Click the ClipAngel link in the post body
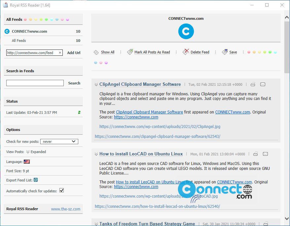This screenshot has width=290, height=226. point(149,112)
